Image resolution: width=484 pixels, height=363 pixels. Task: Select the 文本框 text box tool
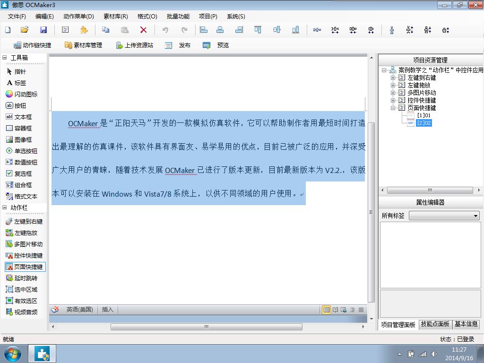tap(19, 117)
